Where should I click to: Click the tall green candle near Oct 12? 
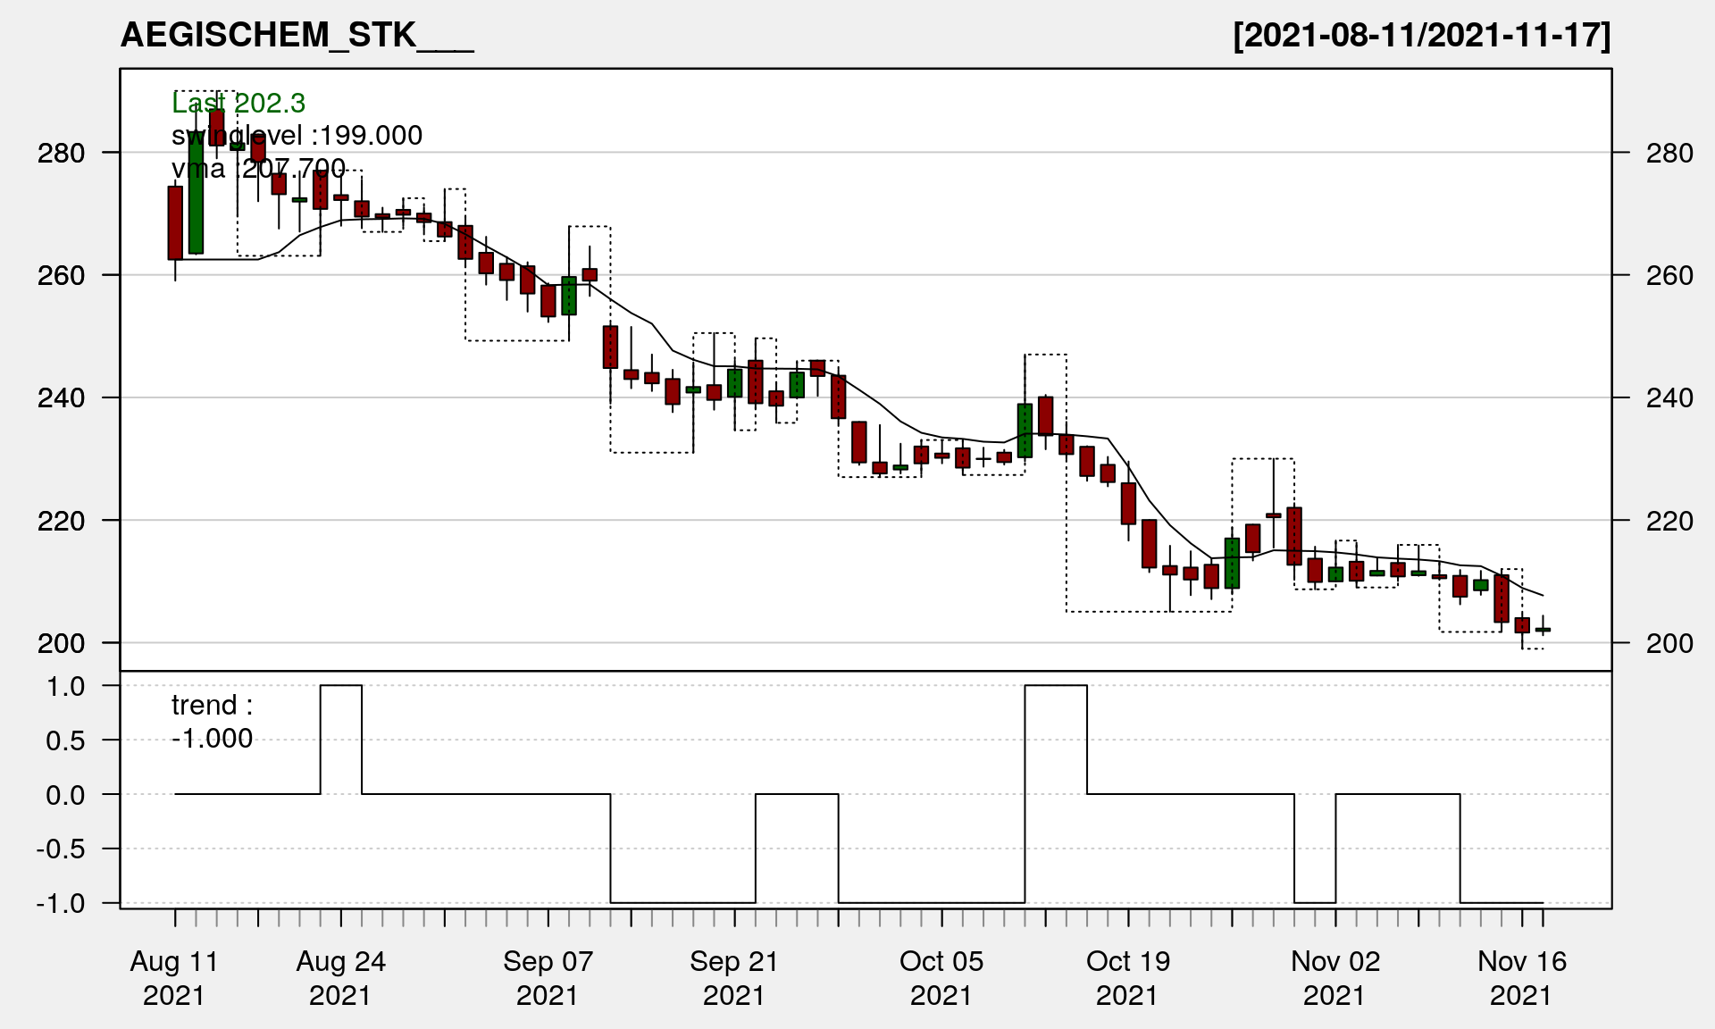coord(1025,431)
